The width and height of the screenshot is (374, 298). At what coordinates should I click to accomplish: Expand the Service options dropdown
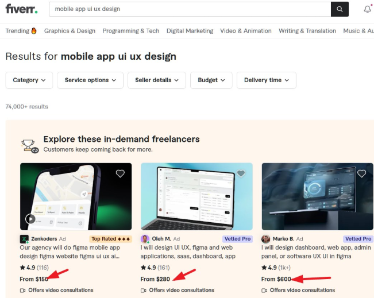[x=90, y=80]
